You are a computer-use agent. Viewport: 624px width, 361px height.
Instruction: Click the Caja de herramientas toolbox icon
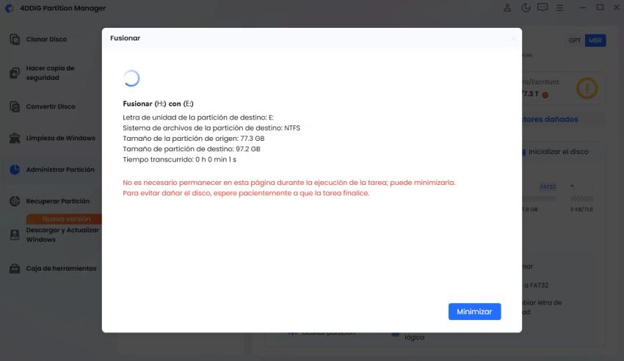tap(15, 269)
